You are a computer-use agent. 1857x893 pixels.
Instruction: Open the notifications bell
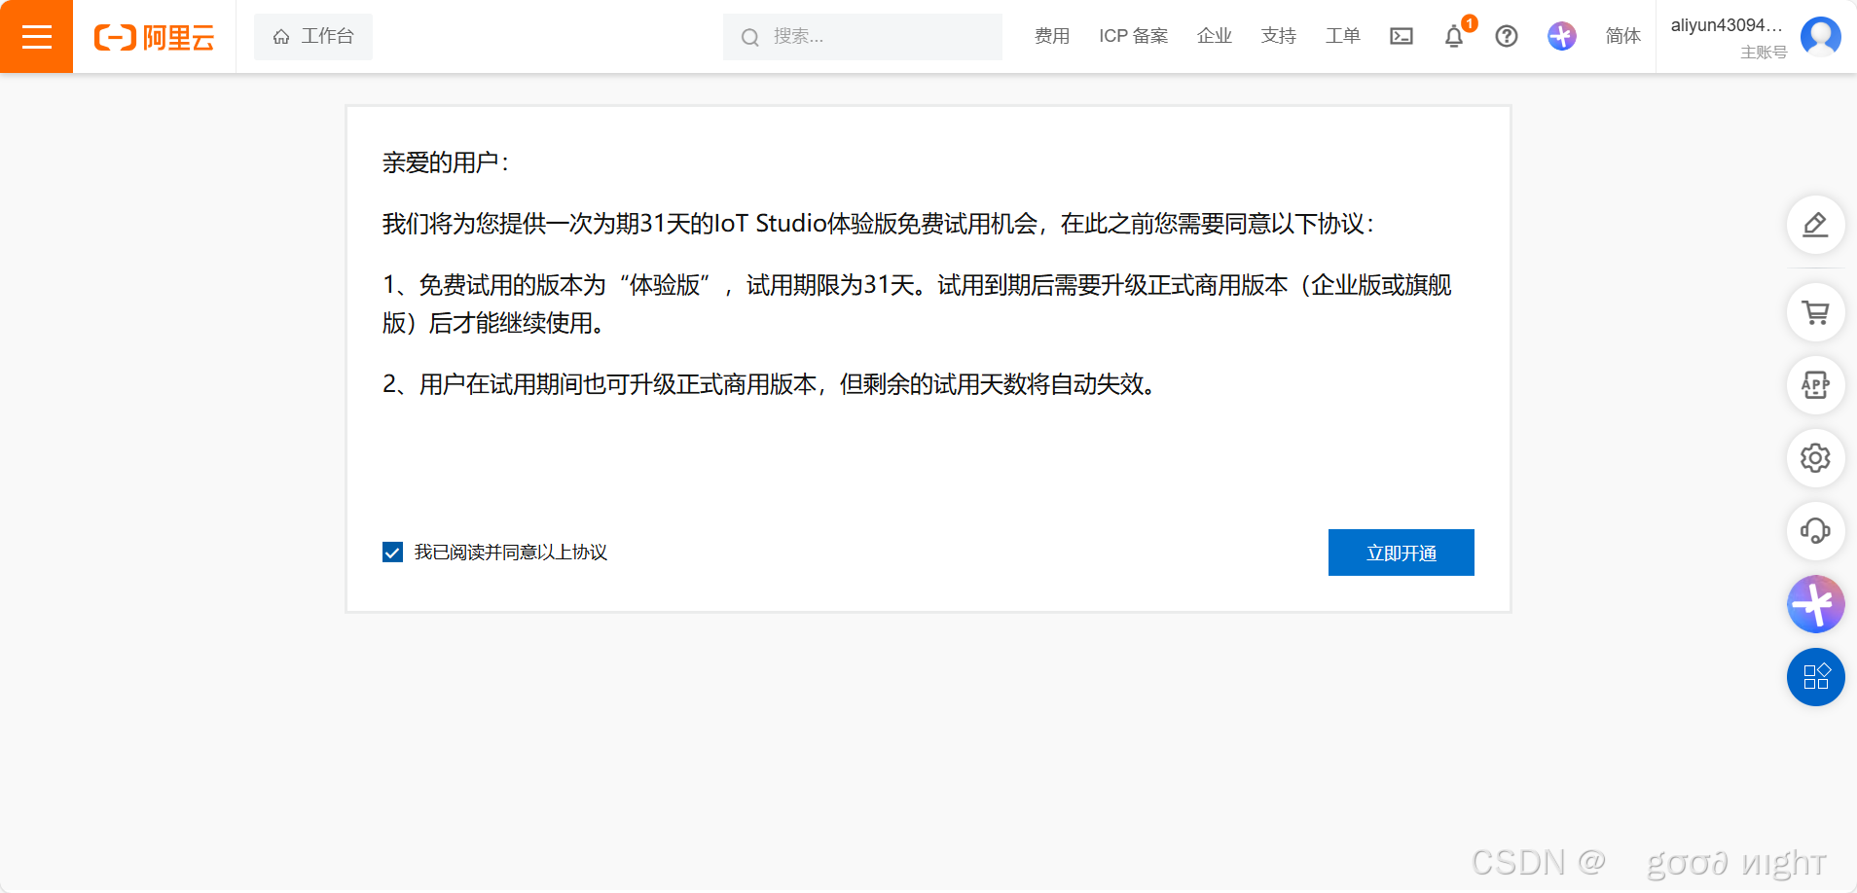(x=1454, y=36)
